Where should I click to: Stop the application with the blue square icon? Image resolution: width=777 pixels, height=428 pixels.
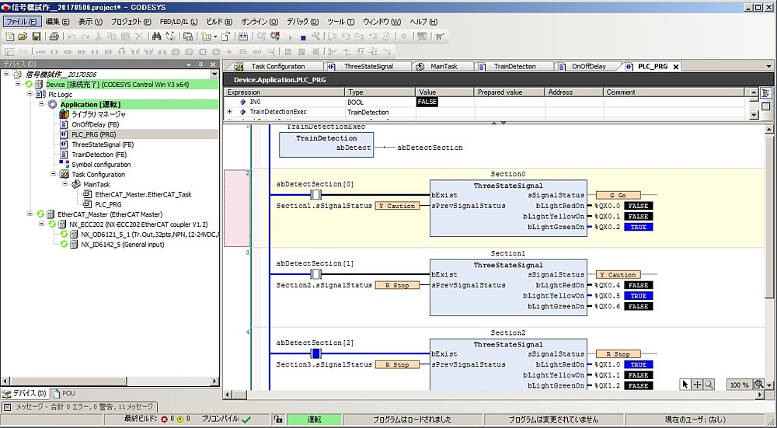[x=303, y=37]
